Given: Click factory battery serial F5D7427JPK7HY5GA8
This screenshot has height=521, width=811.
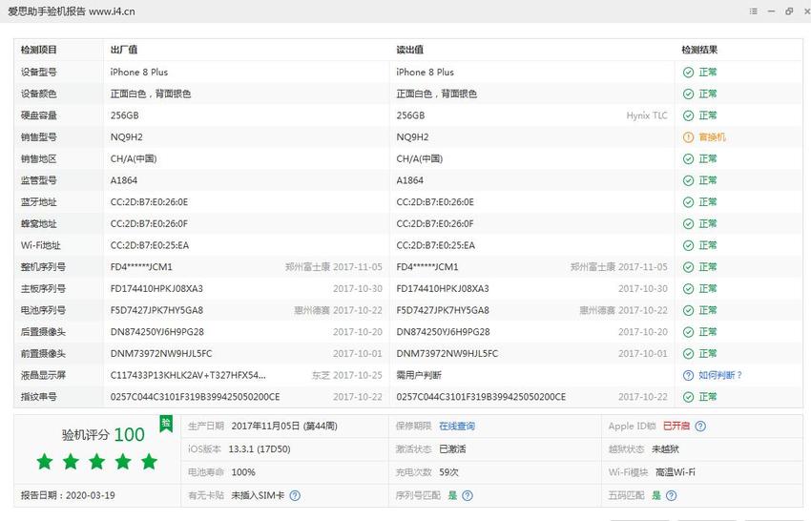Looking at the screenshot, I should click(156, 310).
